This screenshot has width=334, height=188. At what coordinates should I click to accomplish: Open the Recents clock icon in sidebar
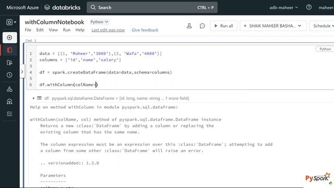pos(9,75)
